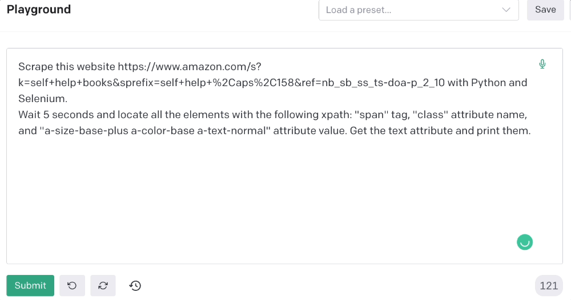Screen dimensions: 571x300
Task: Click the undo last icon beside Submit
Action: point(72,285)
